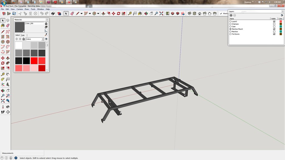
Task: Open the File menu
Action: 2,9
